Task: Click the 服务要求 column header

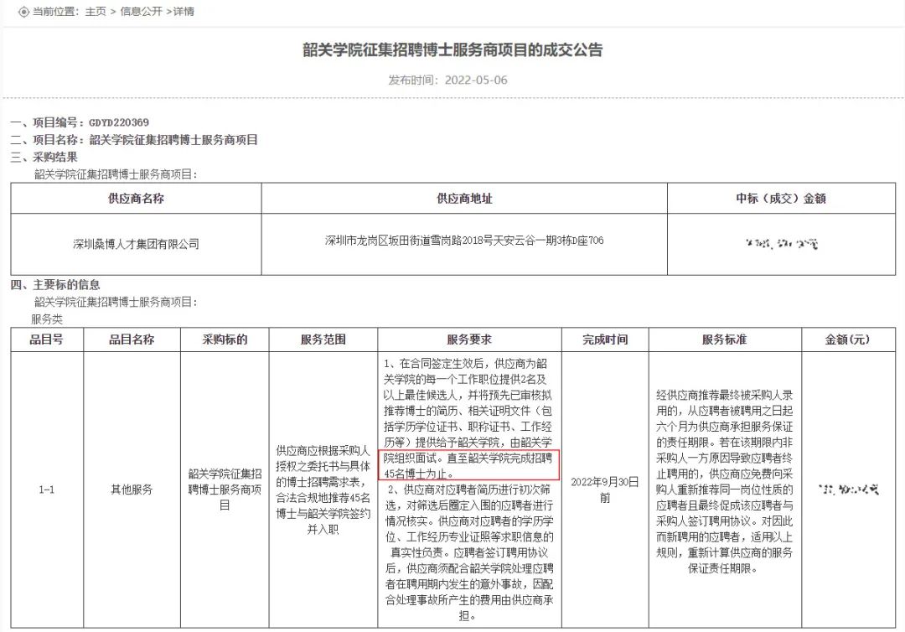Action: pos(468,339)
